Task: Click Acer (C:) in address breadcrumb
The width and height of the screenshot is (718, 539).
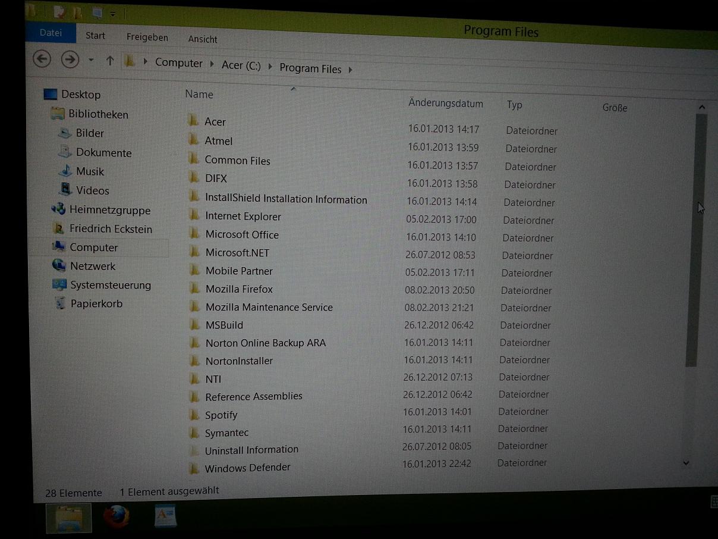Action: coord(241,65)
